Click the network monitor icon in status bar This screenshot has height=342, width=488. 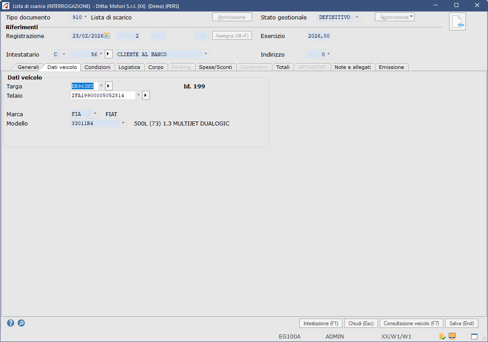452,336
